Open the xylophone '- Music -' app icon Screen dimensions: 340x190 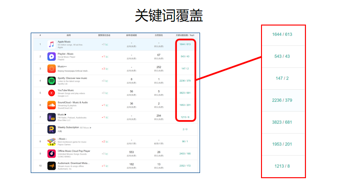tap(52, 141)
